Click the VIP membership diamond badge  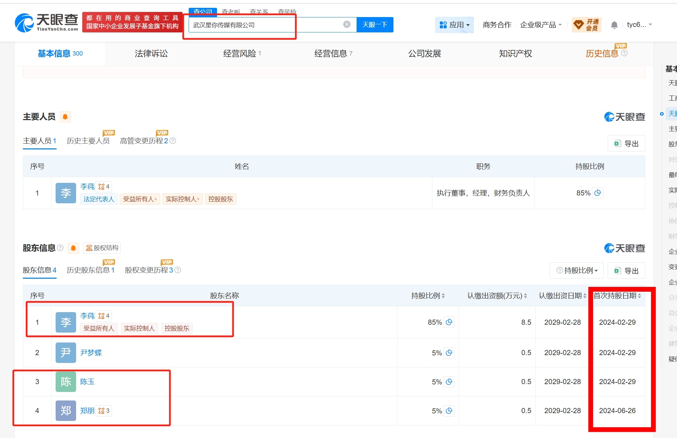pyautogui.click(x=587, y=25)
